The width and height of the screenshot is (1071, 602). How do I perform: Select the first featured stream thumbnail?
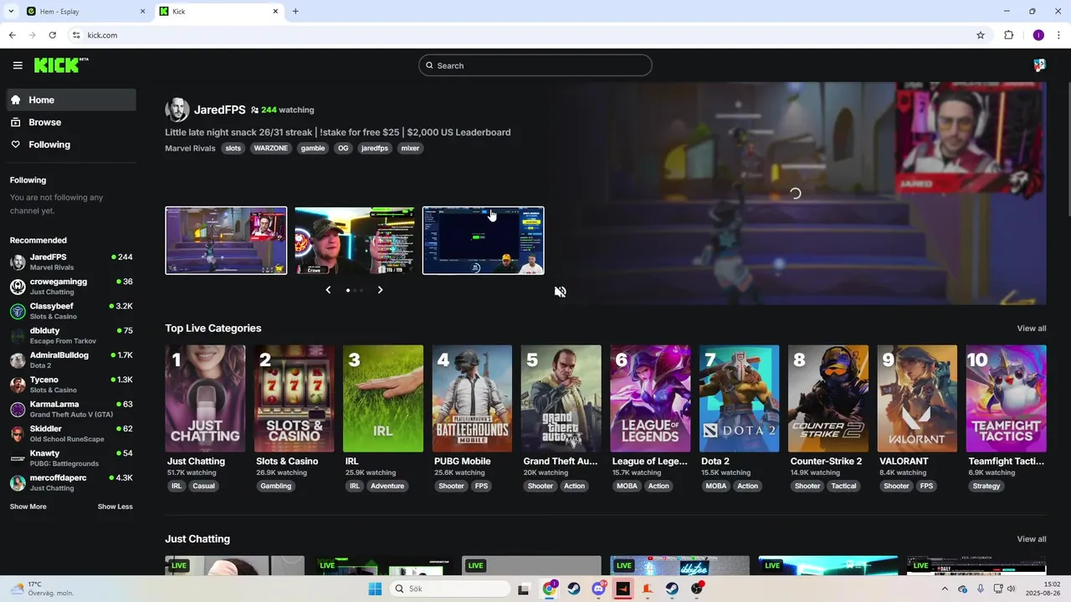[x=226, y=241]
